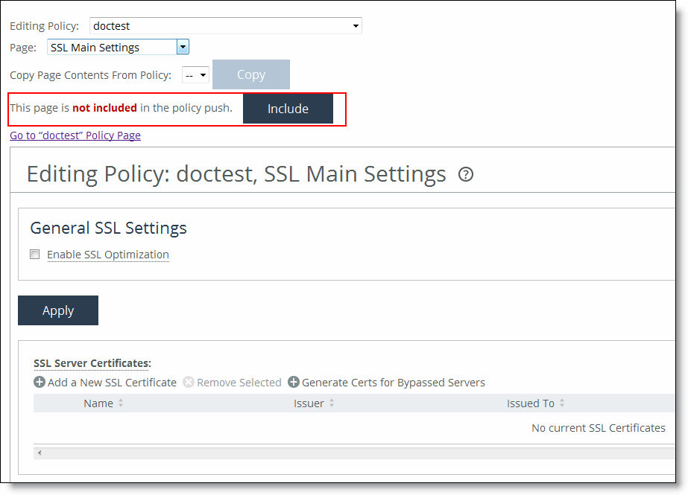Click the Remove Selected X icon

pyautogui.click(x=189, y=383)
